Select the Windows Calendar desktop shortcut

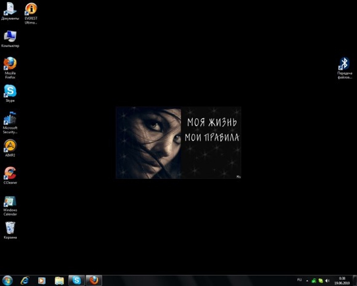point(11,206)
